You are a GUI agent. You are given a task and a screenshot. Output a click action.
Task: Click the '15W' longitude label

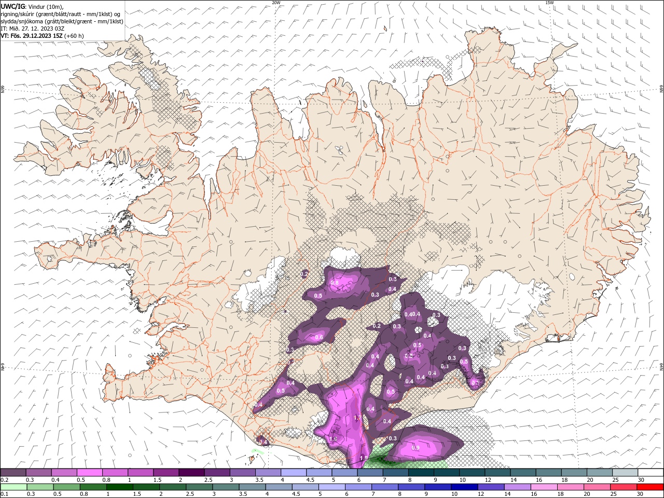[549, 3]
